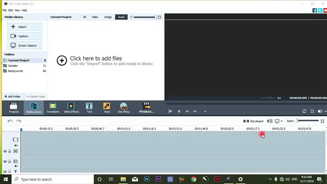Screen dimensions: 327x184
Task: Click the Windows search box
Action: [53, 179]
